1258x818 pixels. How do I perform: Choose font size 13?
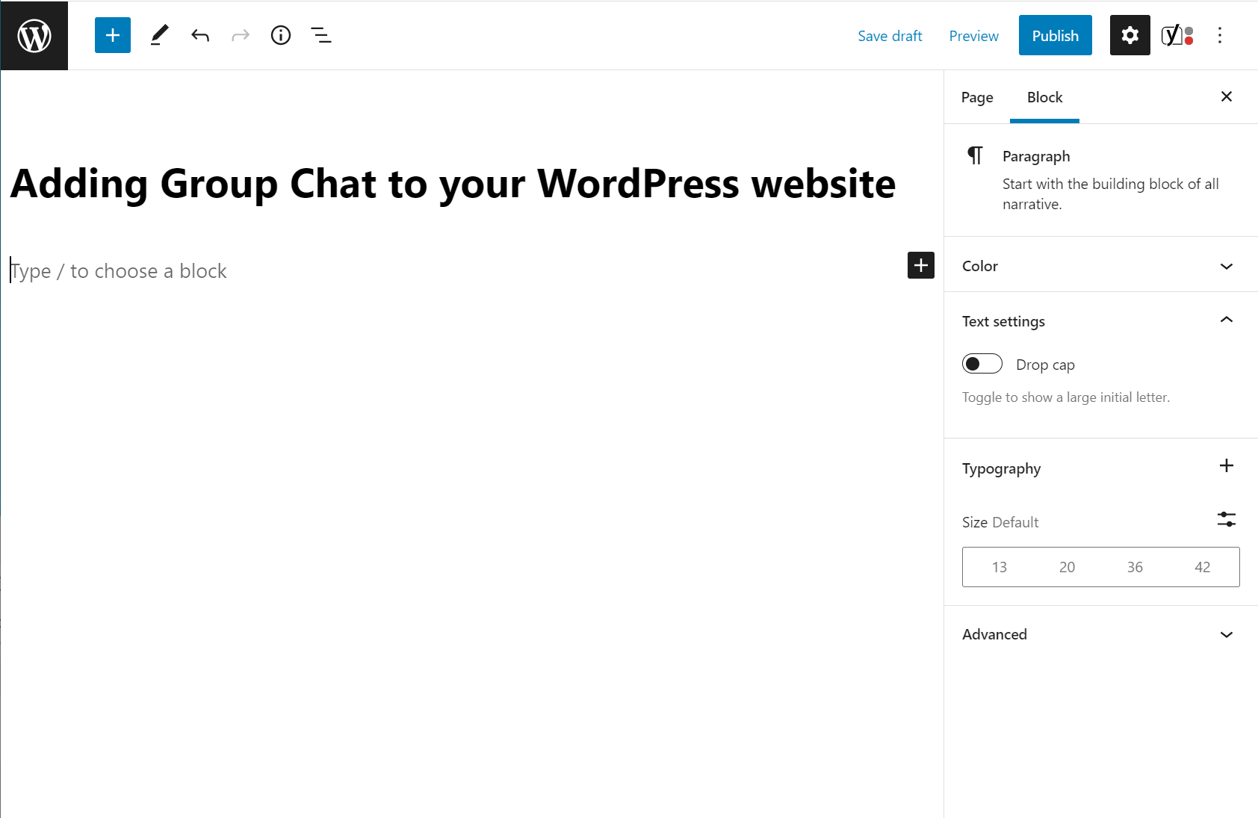pos(1000,567)
